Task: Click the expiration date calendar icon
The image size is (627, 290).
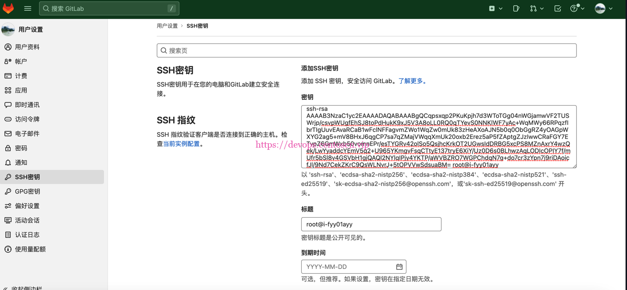Action: tap(399, 266)
